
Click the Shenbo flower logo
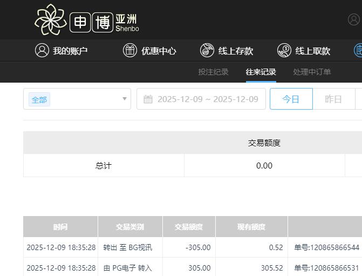click(x=51, y=19)
